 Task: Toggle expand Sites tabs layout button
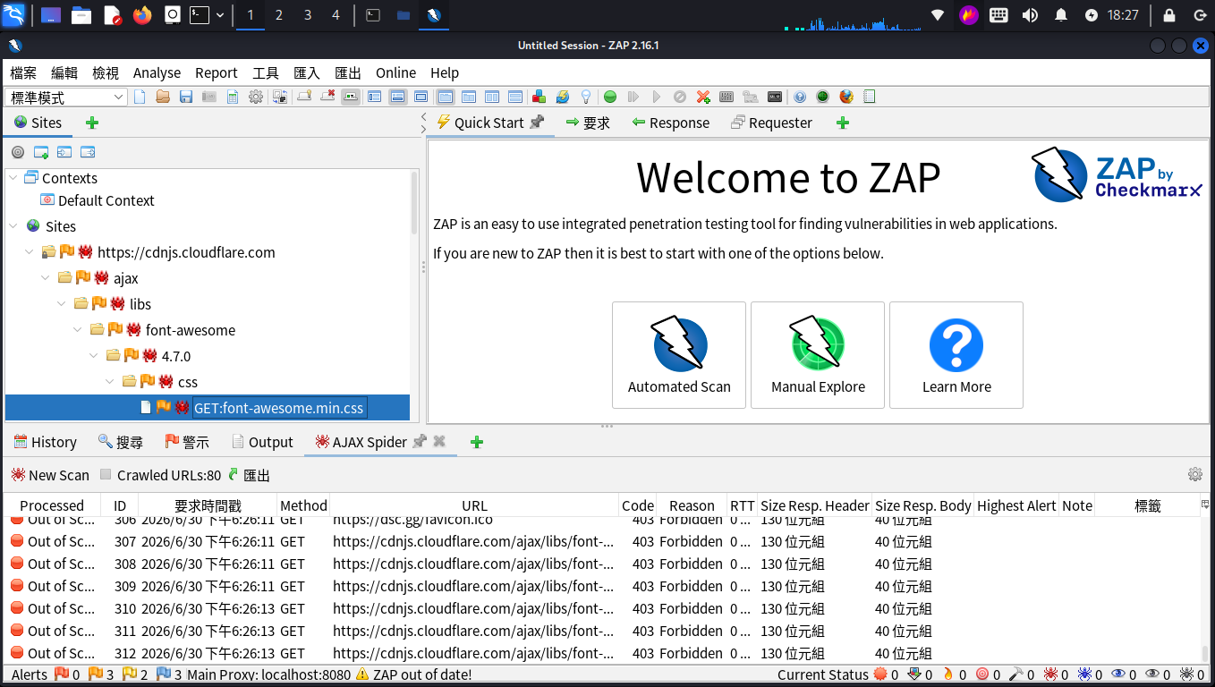click(x=375, y=97)
